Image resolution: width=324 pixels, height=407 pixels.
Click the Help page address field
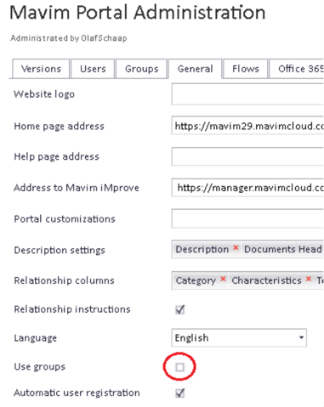coord(247,156)
